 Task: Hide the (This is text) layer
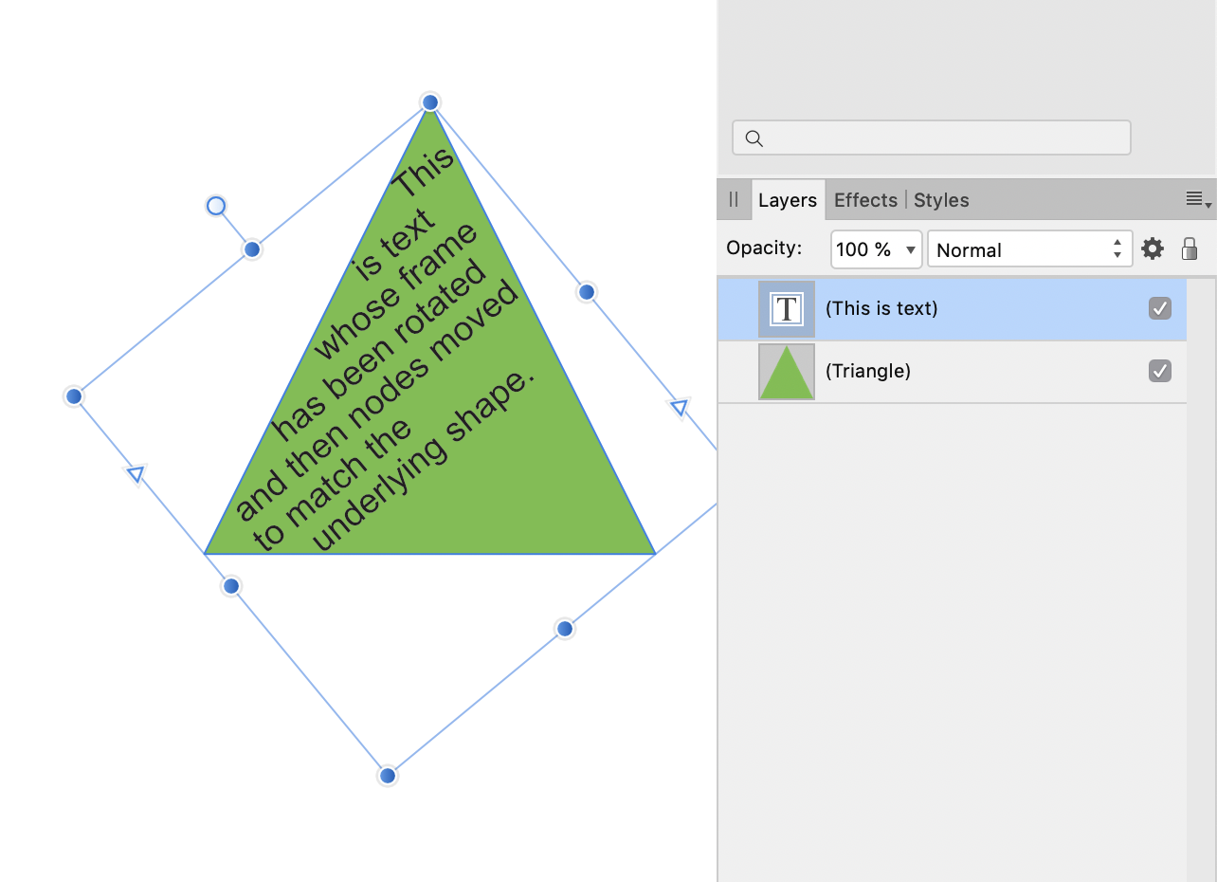[x=1160, y=308]
